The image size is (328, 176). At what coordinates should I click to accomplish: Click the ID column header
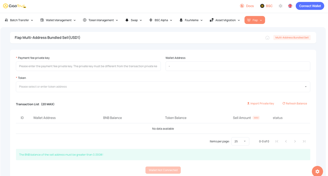[x=22, y=118]
